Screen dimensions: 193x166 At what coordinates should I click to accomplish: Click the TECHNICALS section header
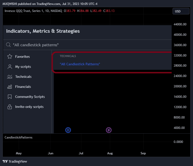pyautogui.click(x=68, y=56)
